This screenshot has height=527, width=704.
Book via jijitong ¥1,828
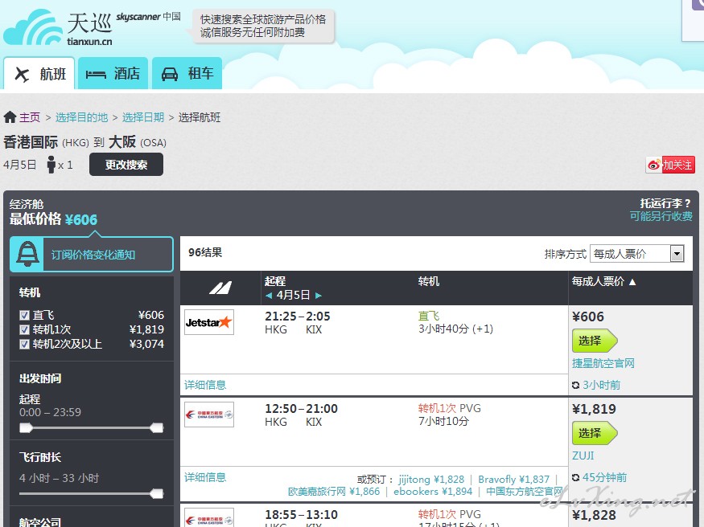pyautogui.click(x=431, y=480)
